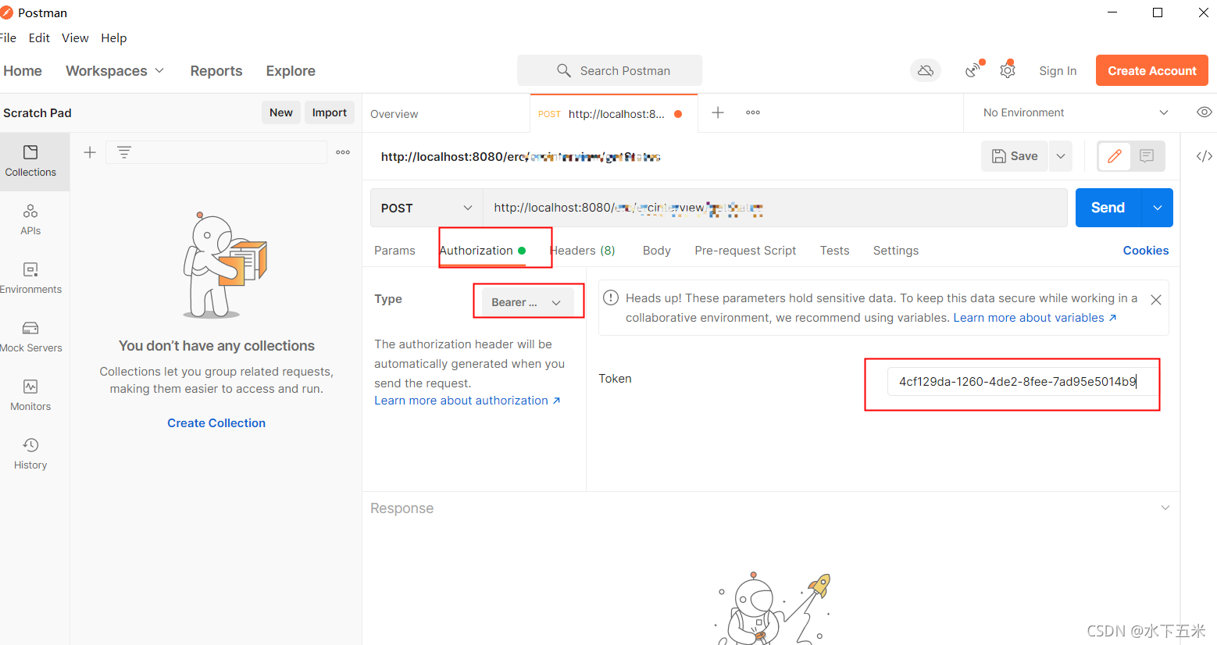Send the request with Send button

click(1108, 208)
